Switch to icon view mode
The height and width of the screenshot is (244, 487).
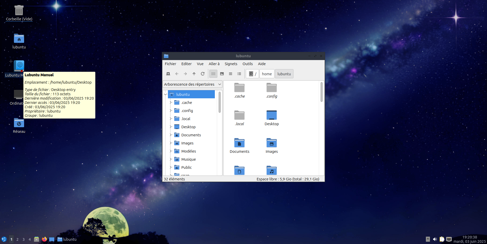213,74
